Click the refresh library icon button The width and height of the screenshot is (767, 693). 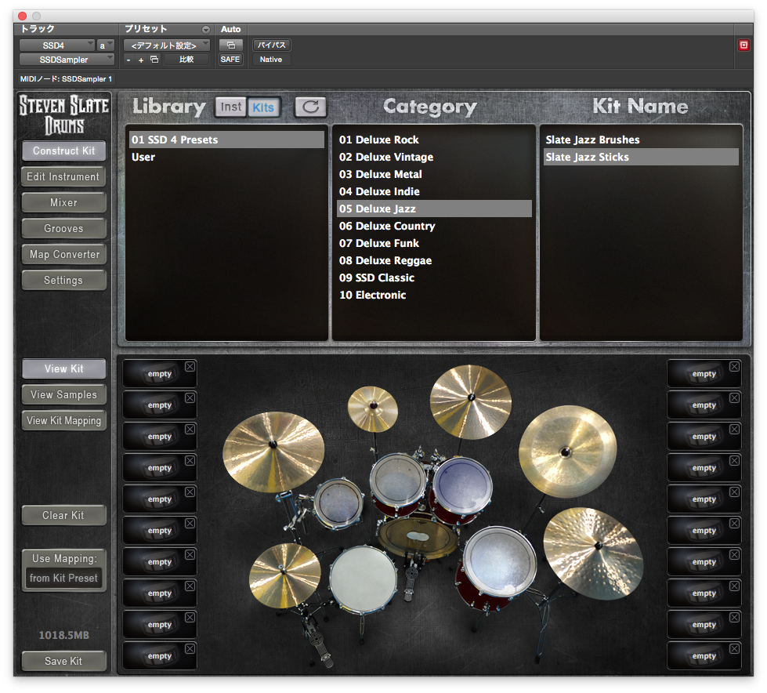(x=310, y=107)
